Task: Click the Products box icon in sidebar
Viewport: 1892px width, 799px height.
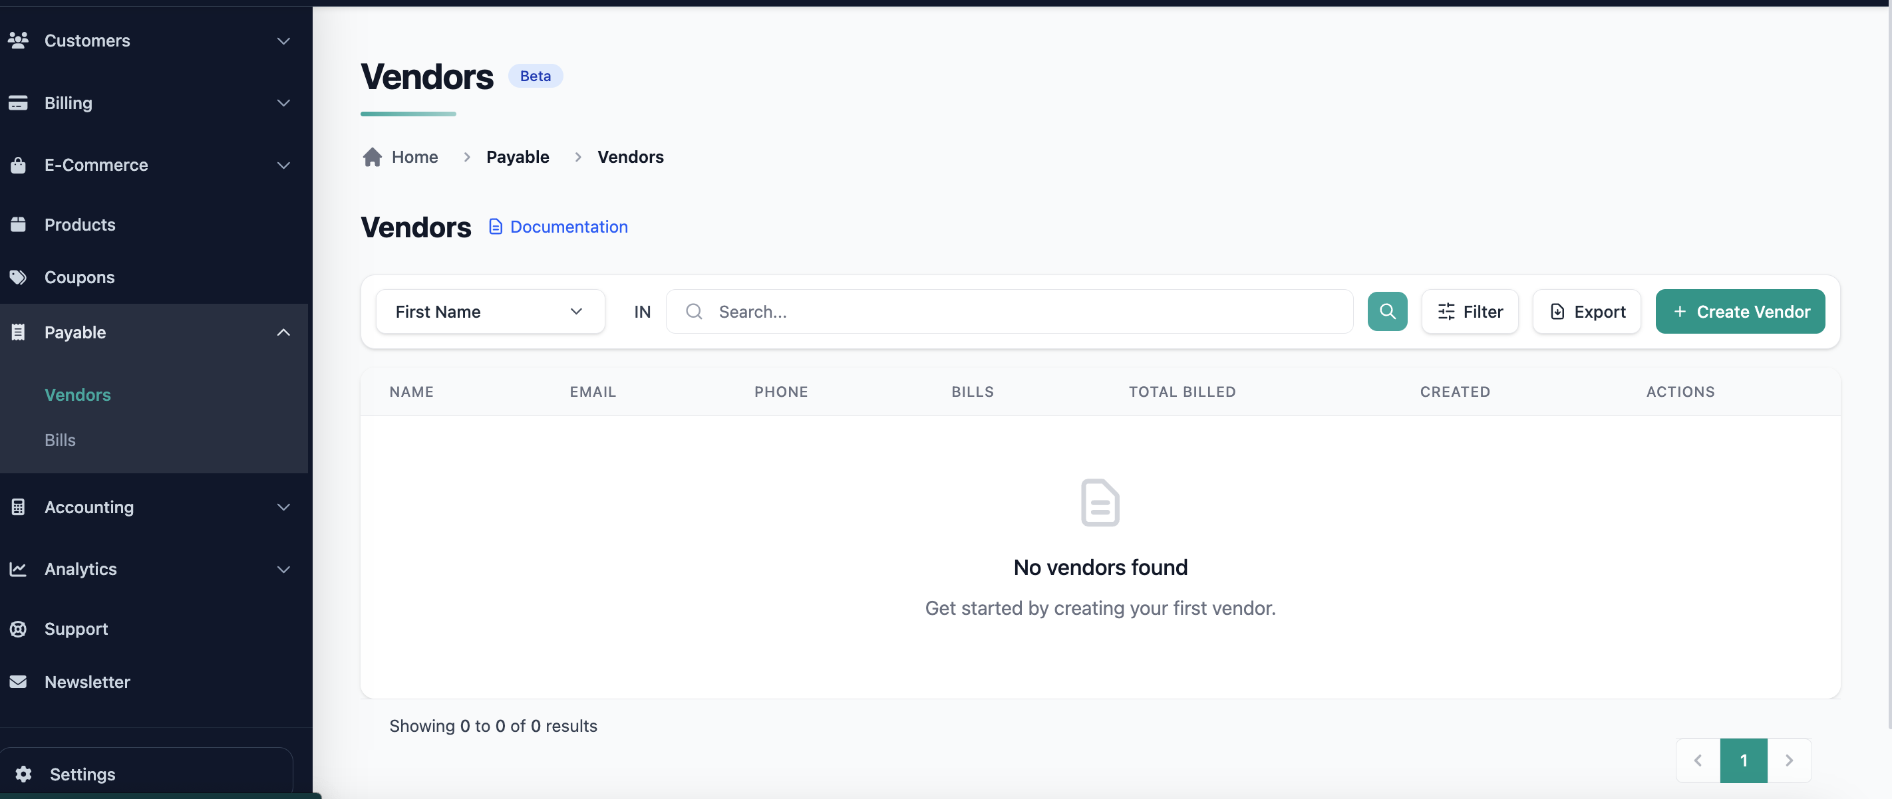Action: (x=19, y=225)
